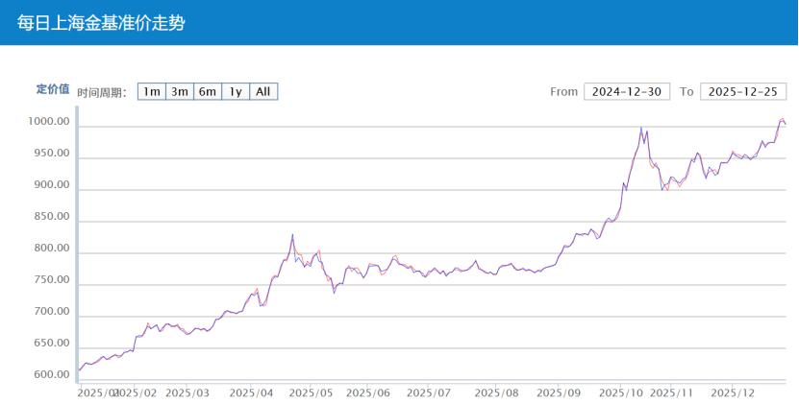The height and width of the screenshot is (404, 799).
Task: Click the From date field 2024-12-30
Action: pos(626,92)
